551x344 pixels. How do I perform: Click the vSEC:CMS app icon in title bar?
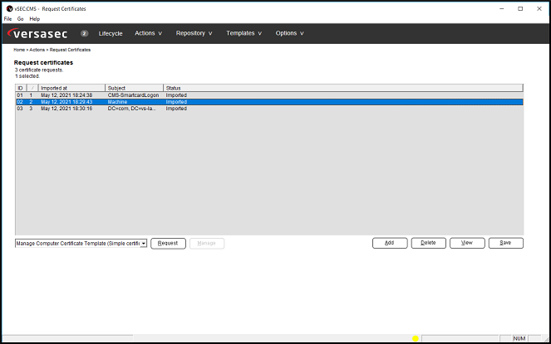(7, 8)
